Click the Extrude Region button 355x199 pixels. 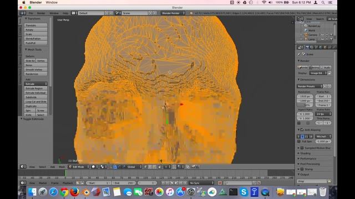pyautogui.click(x=35, y=88)
